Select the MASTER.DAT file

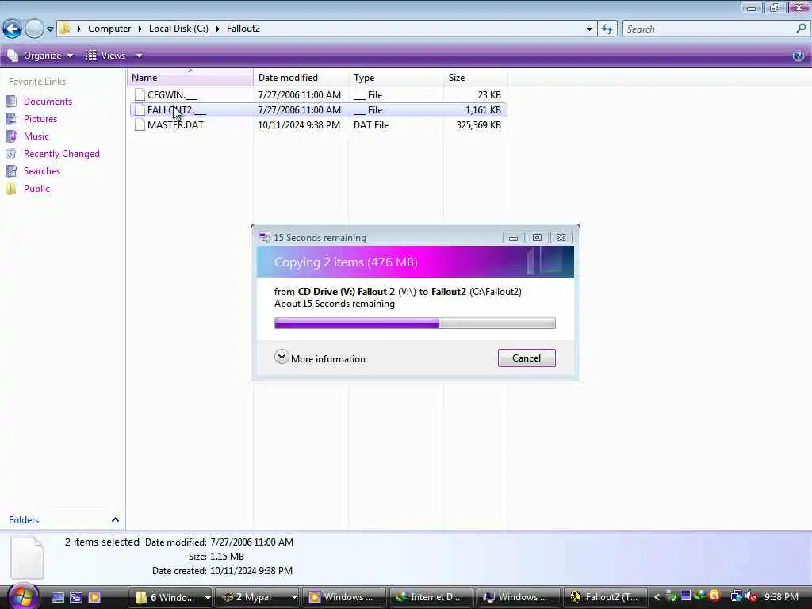[318, 124]
